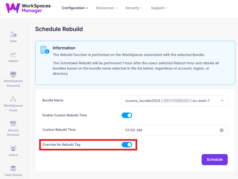This screenshot has width=238, height=179.
Task: Click the Schedule Rebuild page heading
Action: click(x=59, y=29)
